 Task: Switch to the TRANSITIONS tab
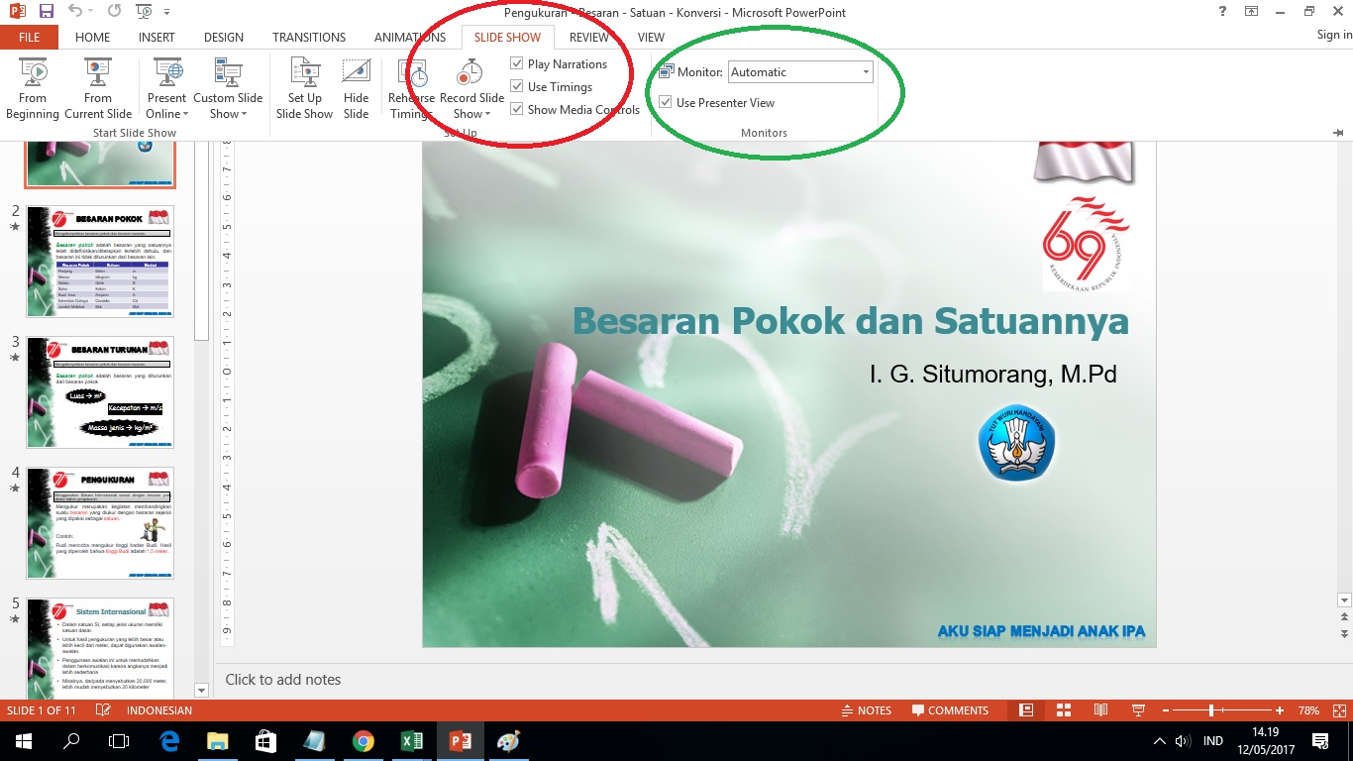pos(308,37)
